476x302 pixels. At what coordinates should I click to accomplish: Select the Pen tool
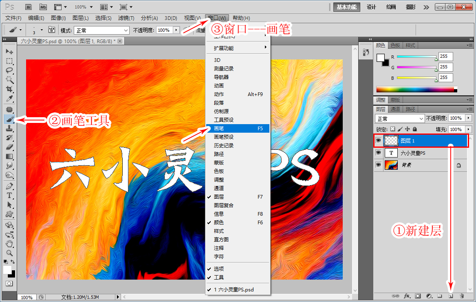(x=9, y=186)
